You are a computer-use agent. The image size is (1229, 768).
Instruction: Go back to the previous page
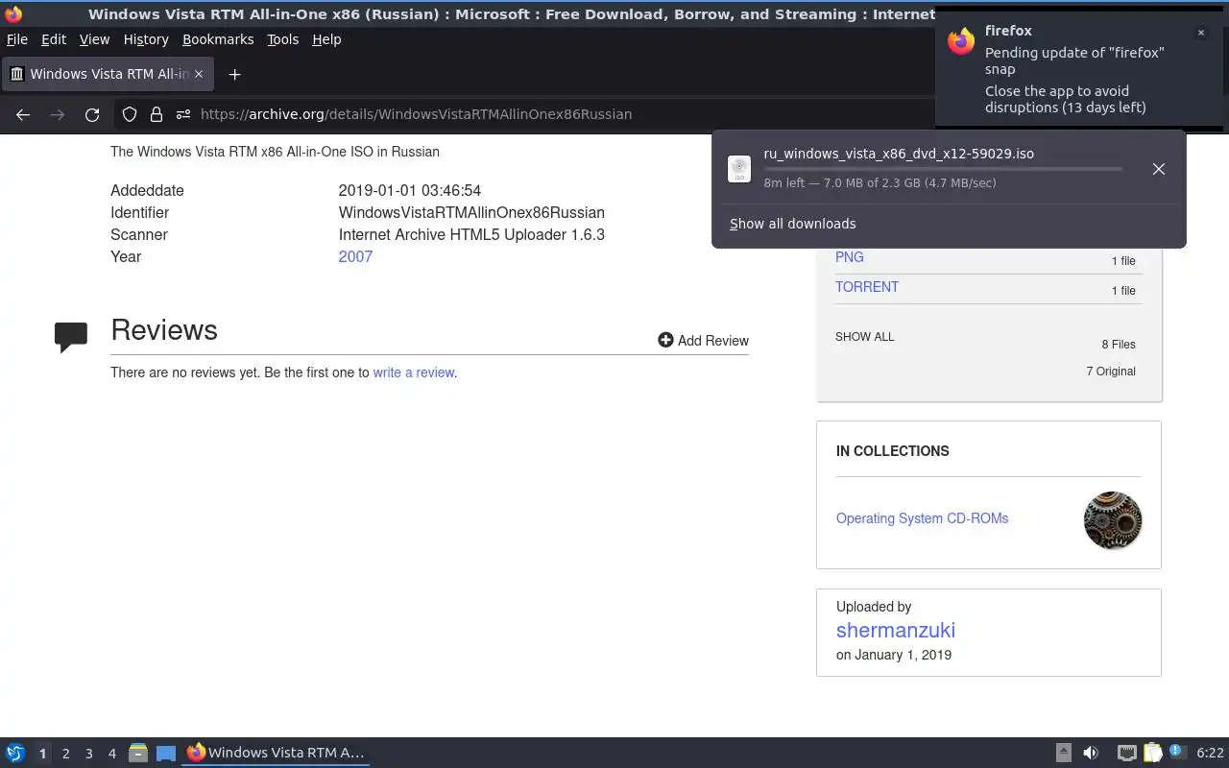click(23, 114)
